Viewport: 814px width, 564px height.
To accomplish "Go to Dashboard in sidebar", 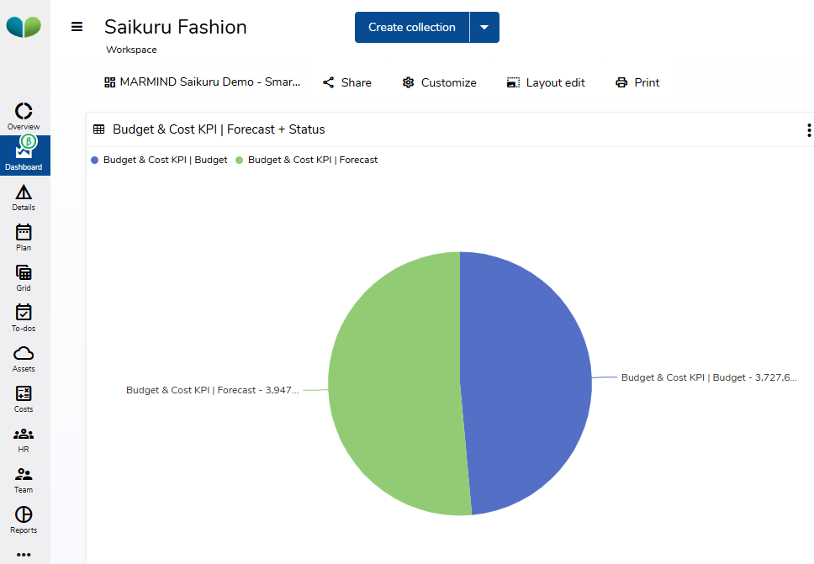I will (24, 155).
